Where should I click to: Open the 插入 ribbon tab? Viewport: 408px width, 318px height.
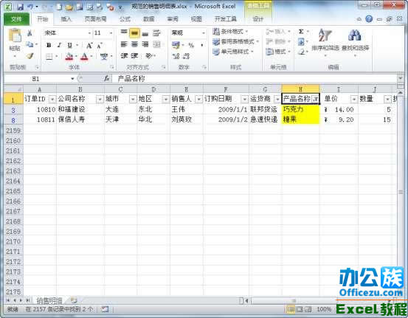pos(66,18)
